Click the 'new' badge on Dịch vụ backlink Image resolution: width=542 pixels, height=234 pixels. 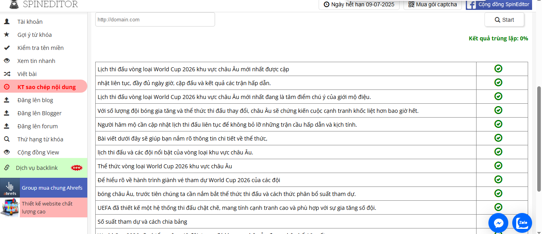tap(77, 167)
